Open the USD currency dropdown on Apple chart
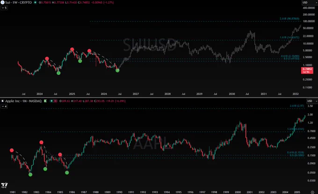The image size is (318, 194). pyautogui.click(x=312, y=101)
